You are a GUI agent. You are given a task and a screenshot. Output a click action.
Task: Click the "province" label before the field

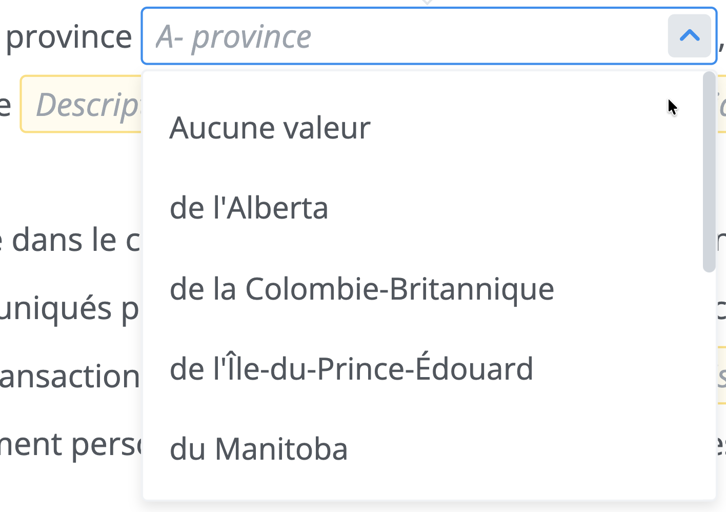(x=69, y=37)
